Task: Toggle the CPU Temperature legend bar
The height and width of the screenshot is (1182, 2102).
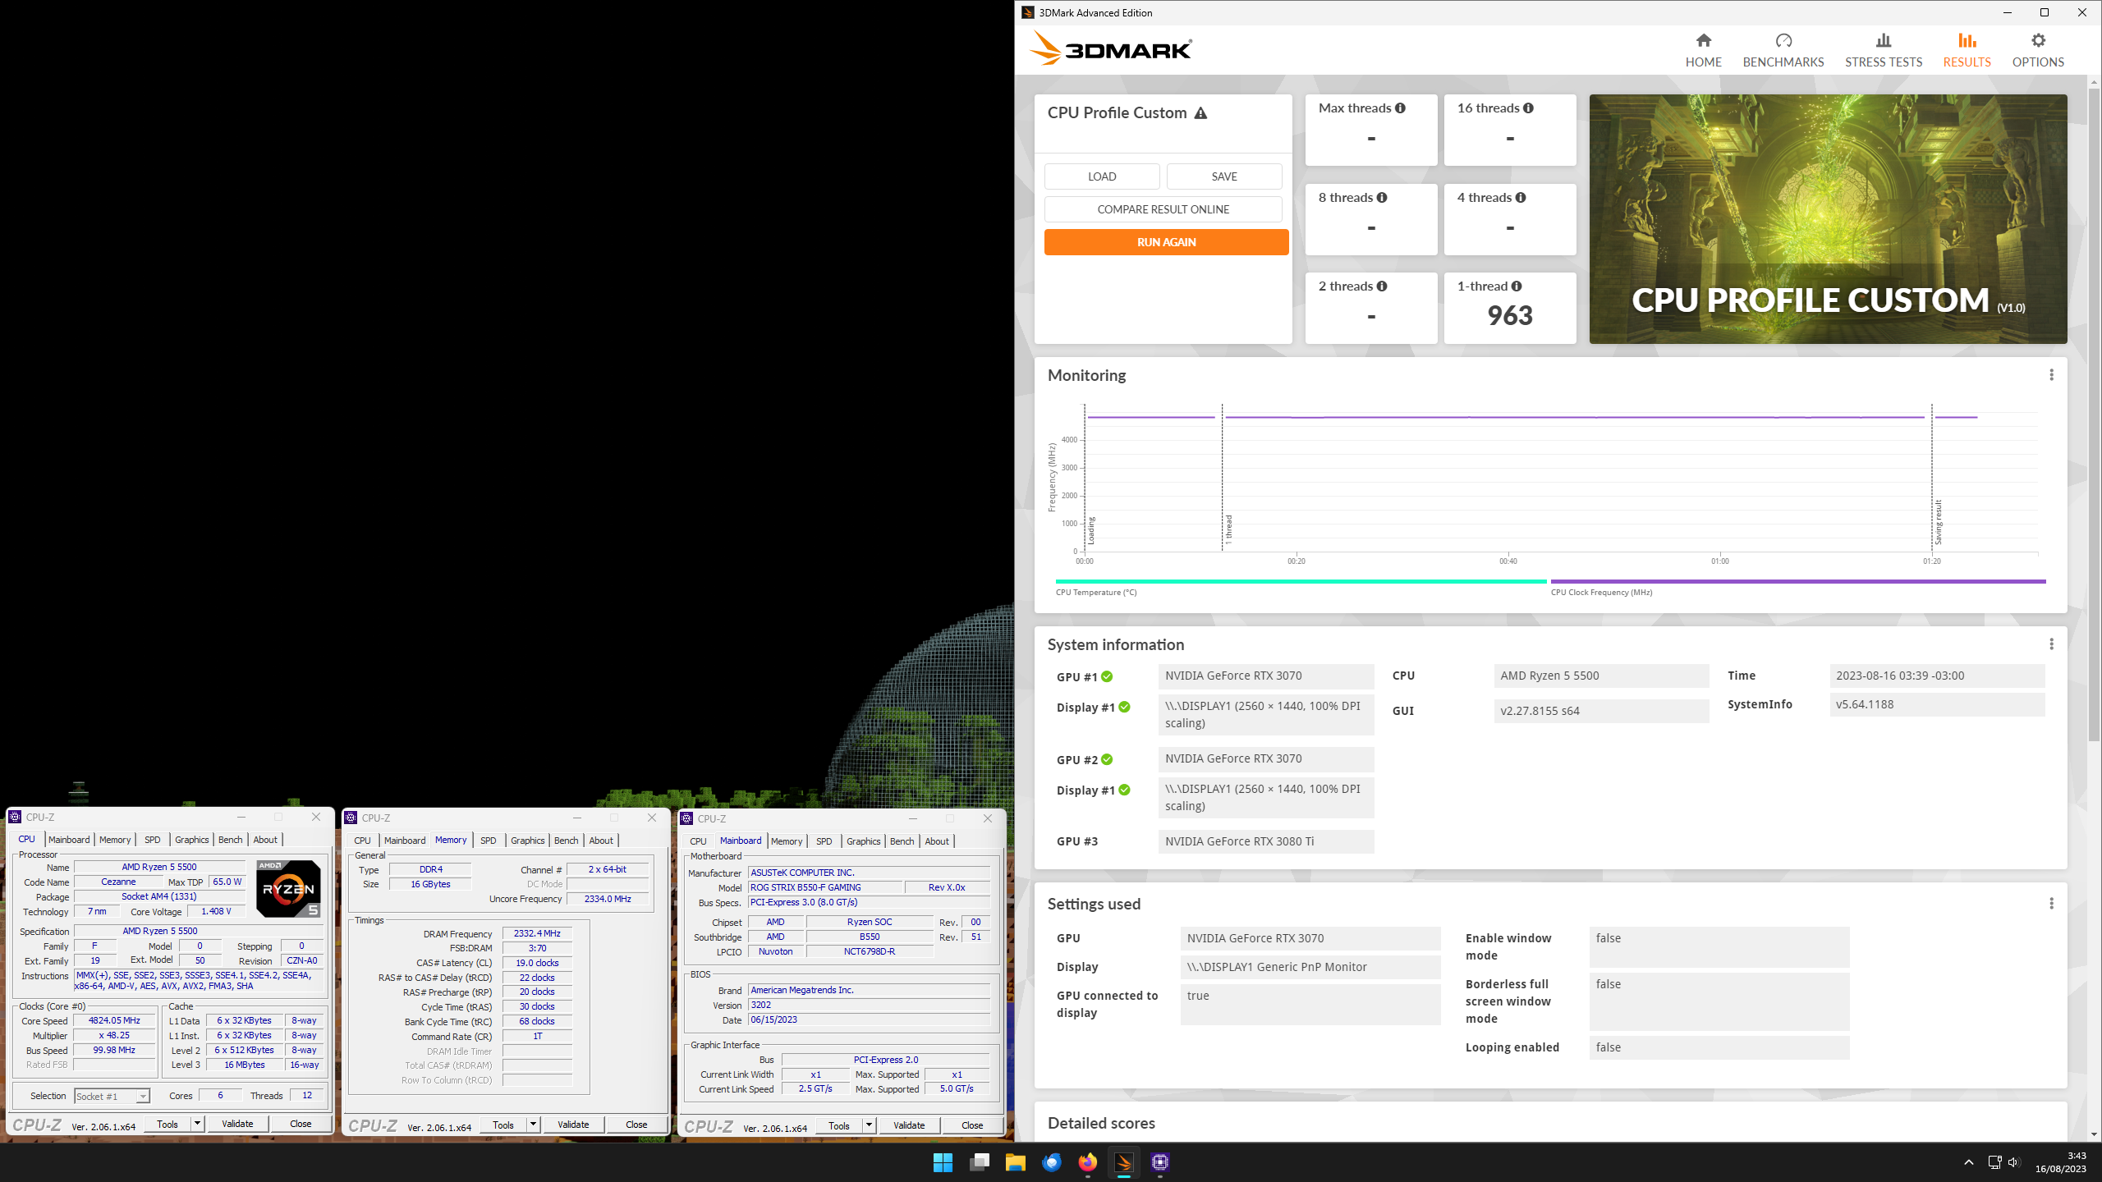Action: tap(1301, 582)
